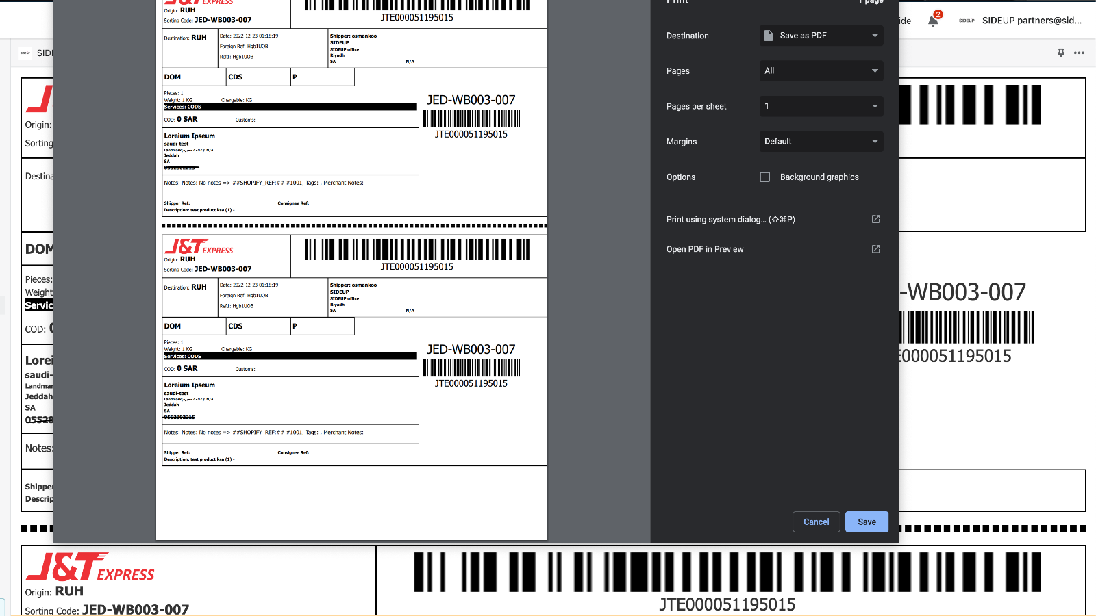Open the three-dots more menu in background page
Screen dimensions: 1096x616
[1079, 53]
